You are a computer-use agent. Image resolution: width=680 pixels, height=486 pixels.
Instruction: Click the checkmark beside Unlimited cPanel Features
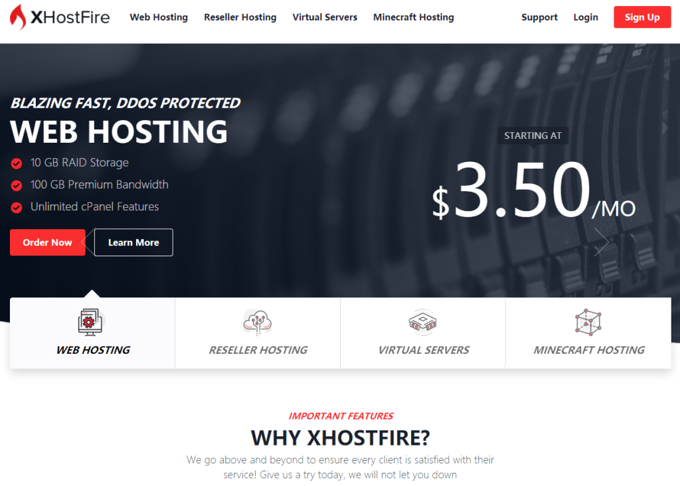point(17,208)
